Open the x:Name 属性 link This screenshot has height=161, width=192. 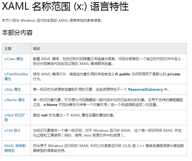[x=14, y=100]
